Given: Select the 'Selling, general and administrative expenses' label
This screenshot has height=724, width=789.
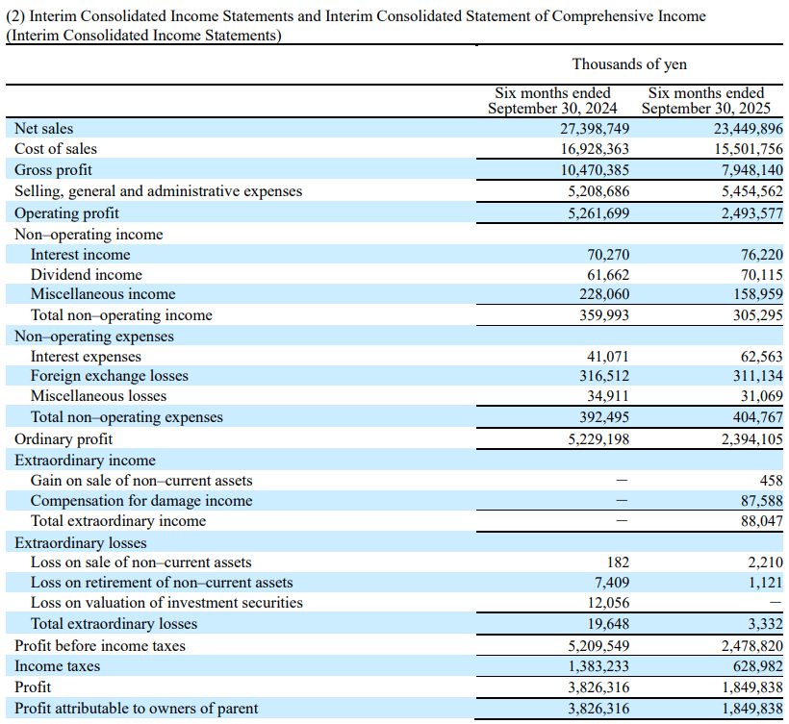Looking at the screenshot, I should [x=158, y=191].
